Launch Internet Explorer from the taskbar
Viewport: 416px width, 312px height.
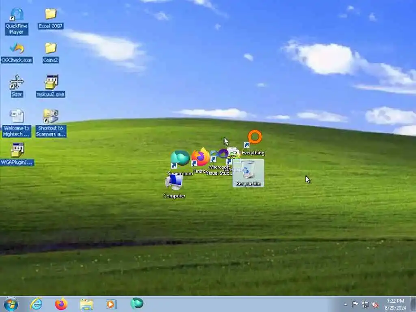tap(36, 304)
